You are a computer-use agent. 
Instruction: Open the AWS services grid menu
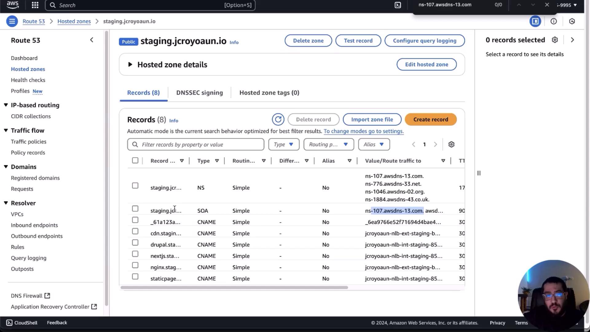[x=35, y=5]
